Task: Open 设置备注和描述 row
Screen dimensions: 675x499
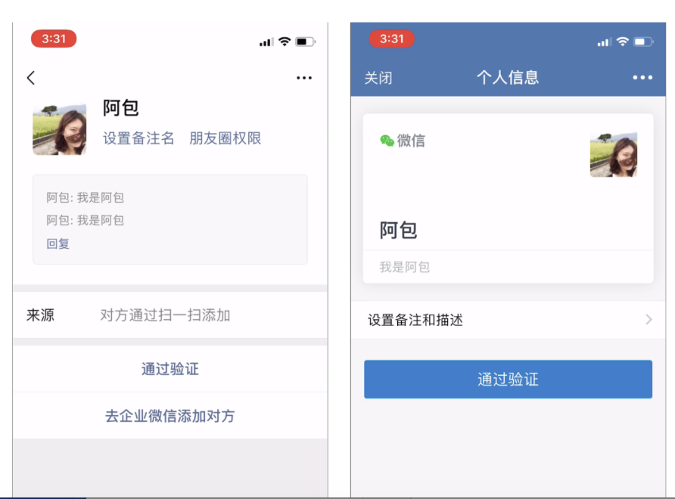Action: tap(508, 320)
